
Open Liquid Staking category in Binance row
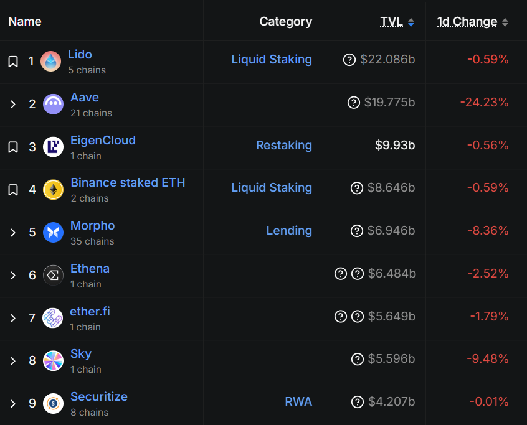pos(272,188)
